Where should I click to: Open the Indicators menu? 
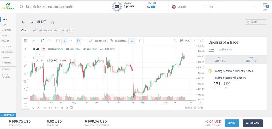tap(98, 41)
